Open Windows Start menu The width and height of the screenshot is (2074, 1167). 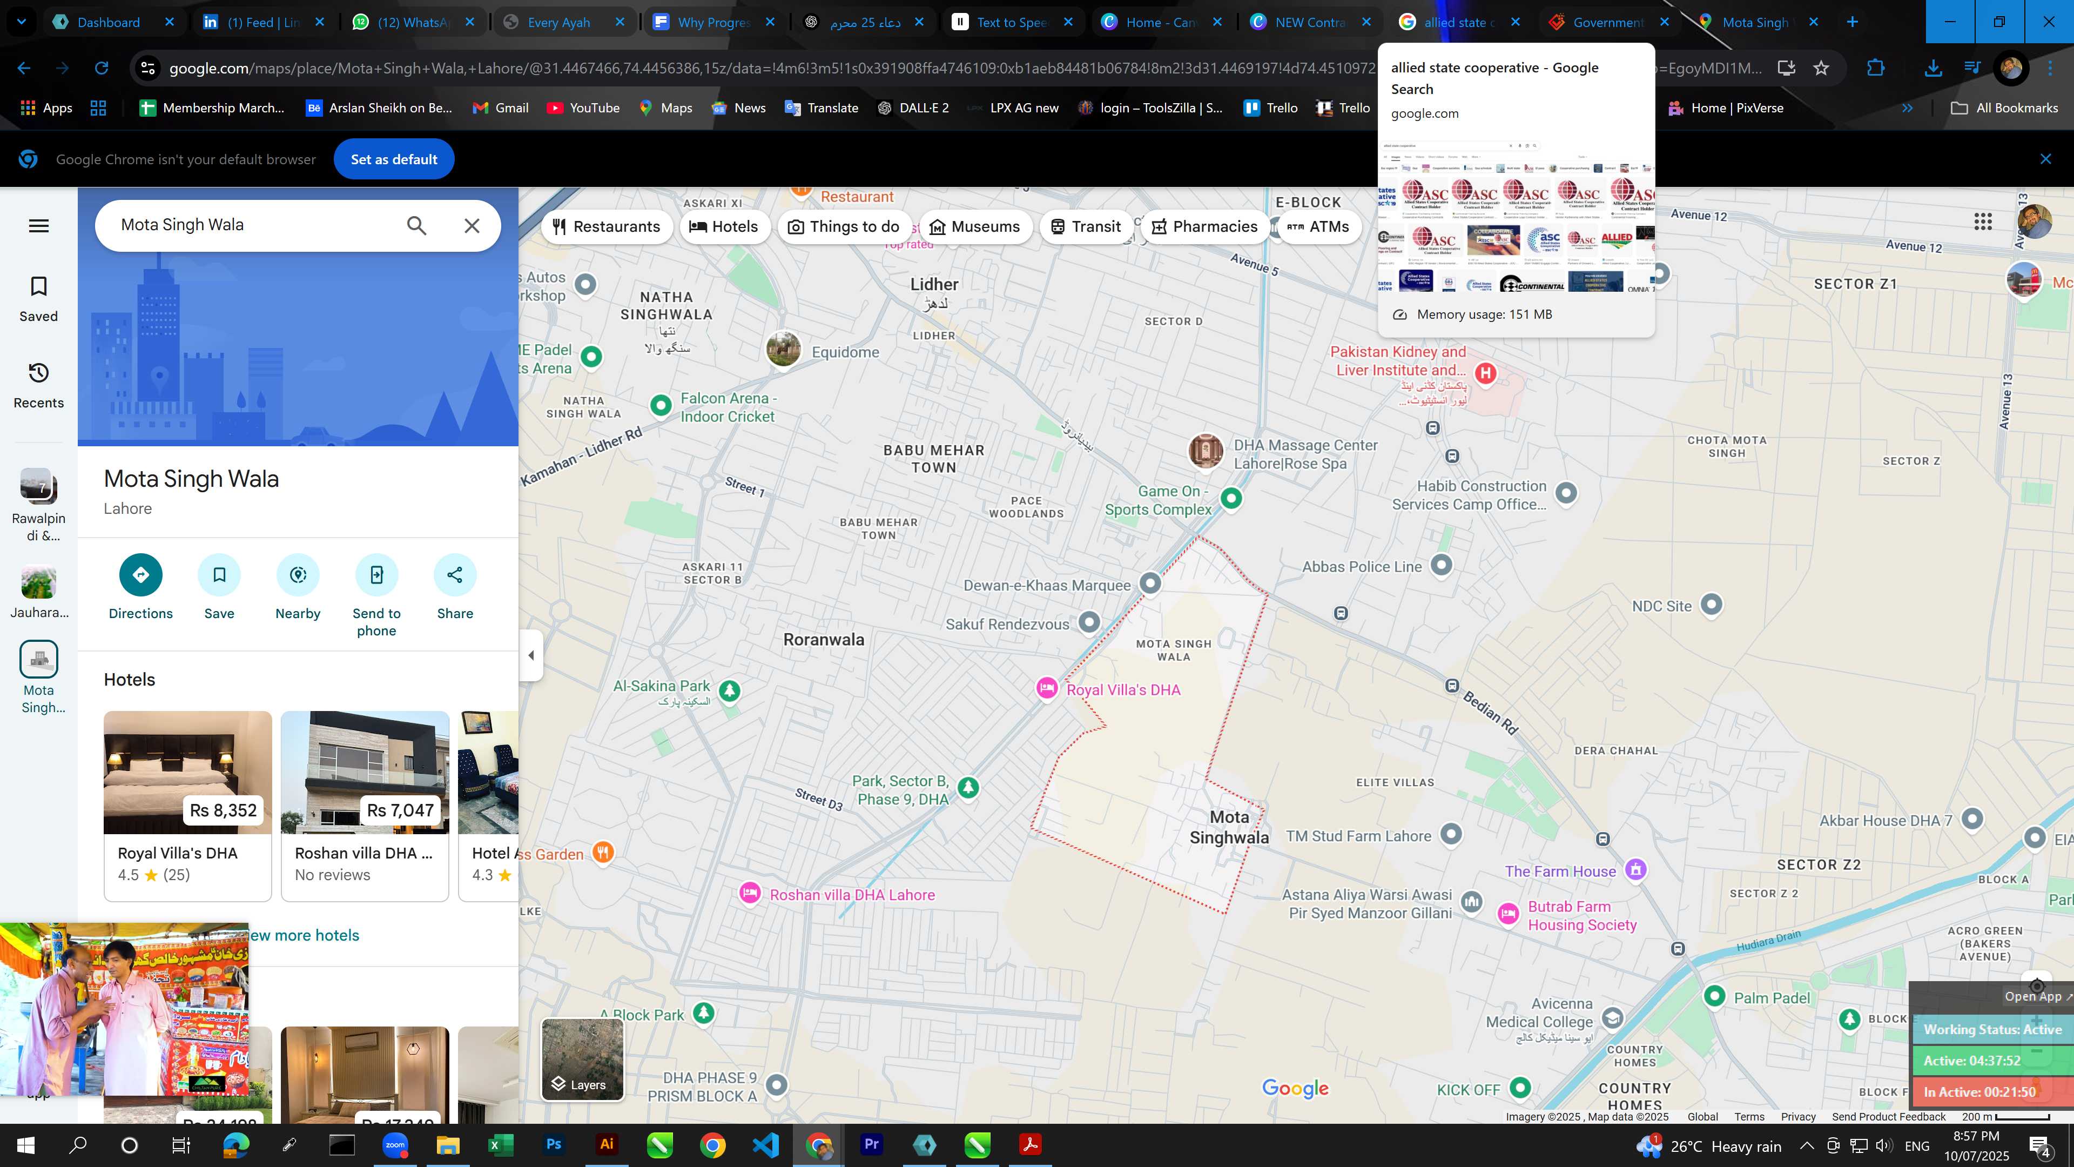(26, 1144)
